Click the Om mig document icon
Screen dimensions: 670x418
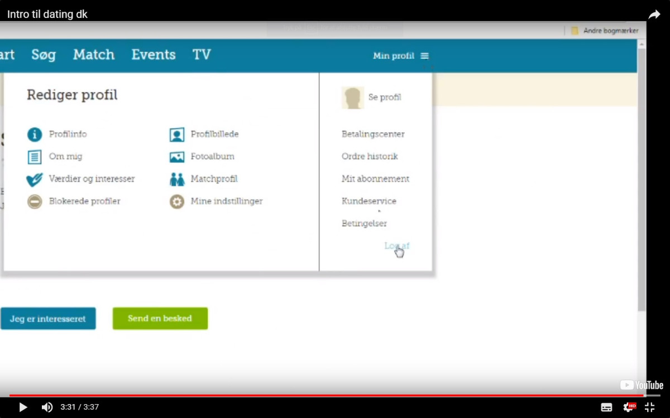tap(35, 157)
